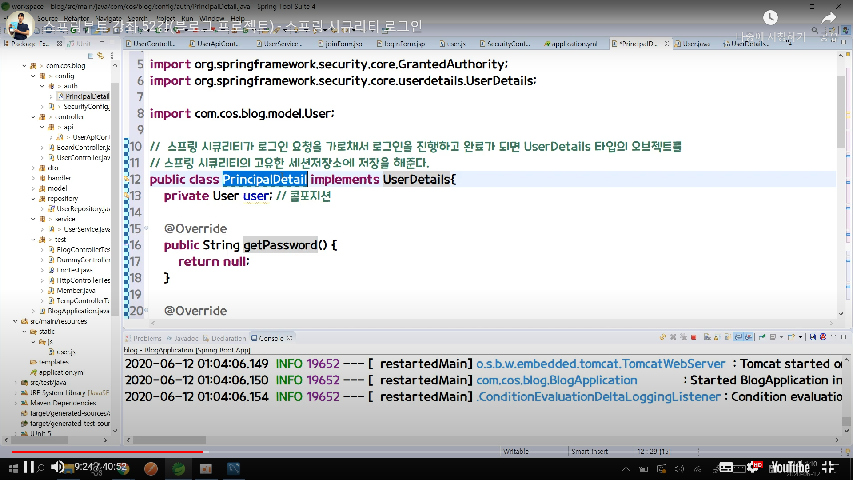Seek on the red video progress bar
Viewport: 853px width, 480px height.
107,452
